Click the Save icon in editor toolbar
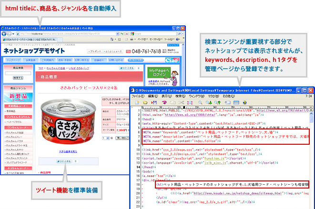Image resolution: width=315 pixels, height=209 pixels. (154, 102)
